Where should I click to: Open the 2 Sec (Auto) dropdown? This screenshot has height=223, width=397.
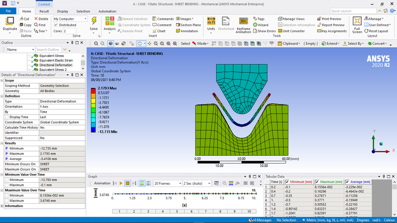(197, 183)
